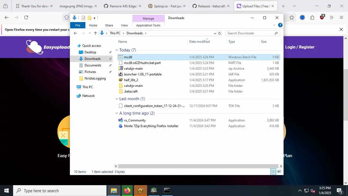Open the Explorer help icon
This screenshot has width=348, height=196.
[280, 25]
